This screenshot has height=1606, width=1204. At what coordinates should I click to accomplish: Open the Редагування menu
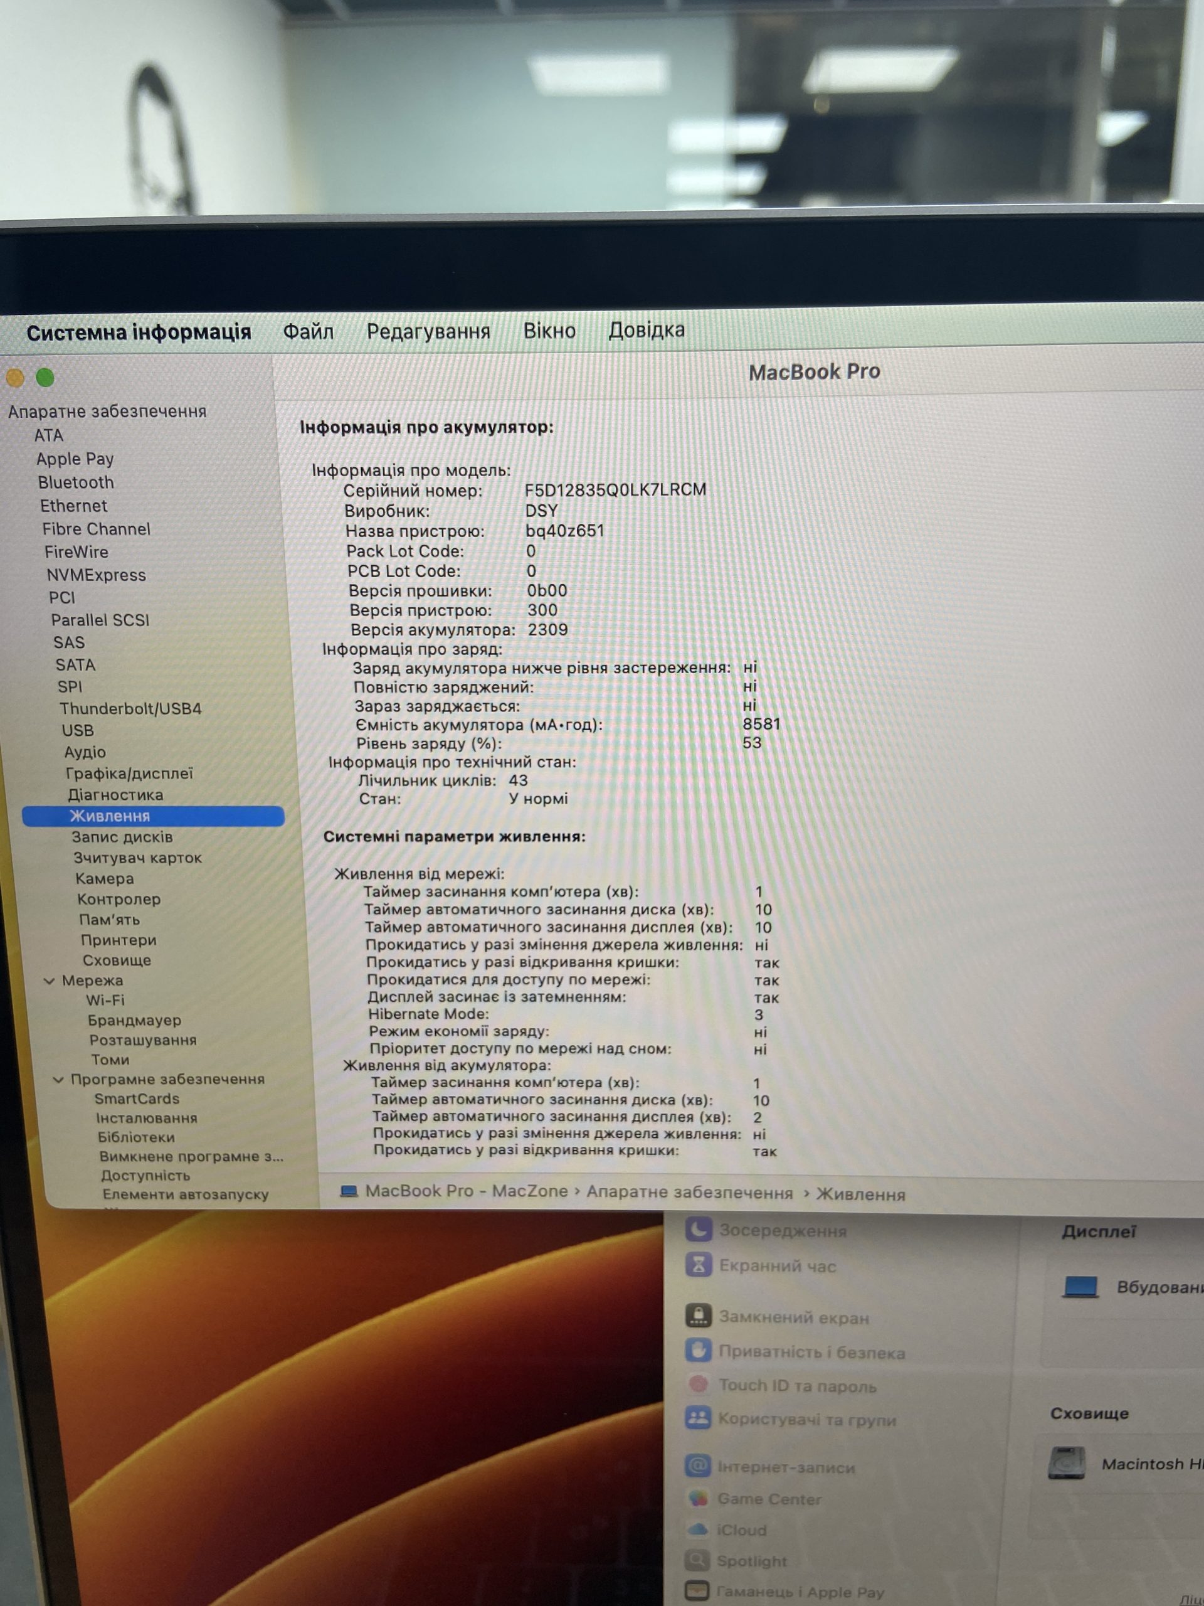(x=428, y=332)
